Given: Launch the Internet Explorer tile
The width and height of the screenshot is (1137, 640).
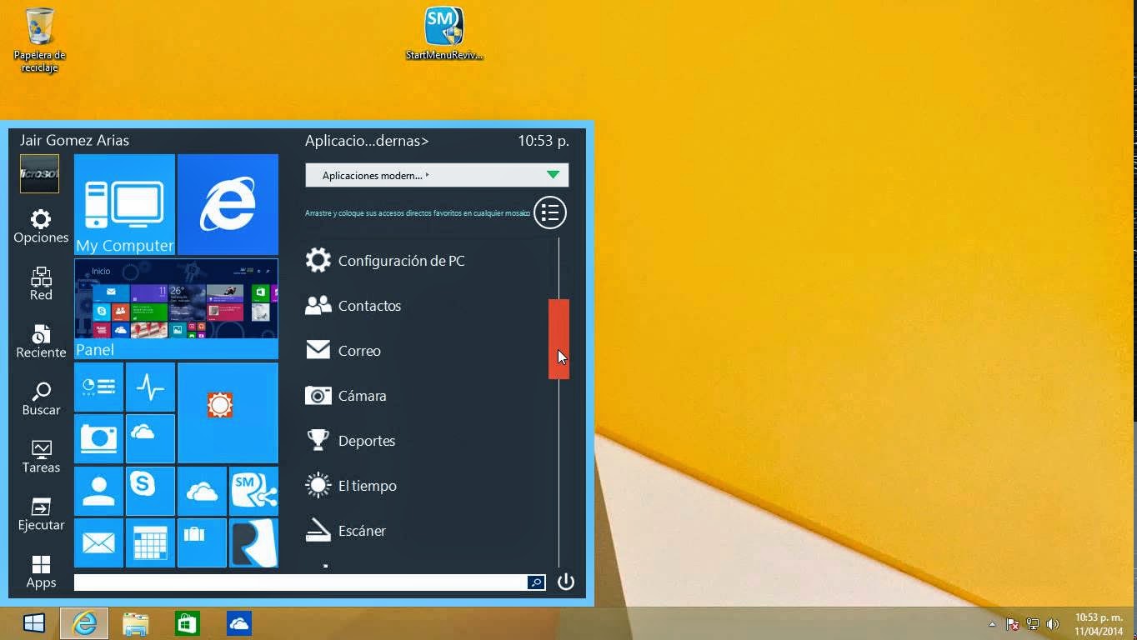Looking at the screenshot, I should [x=228, y=204].
